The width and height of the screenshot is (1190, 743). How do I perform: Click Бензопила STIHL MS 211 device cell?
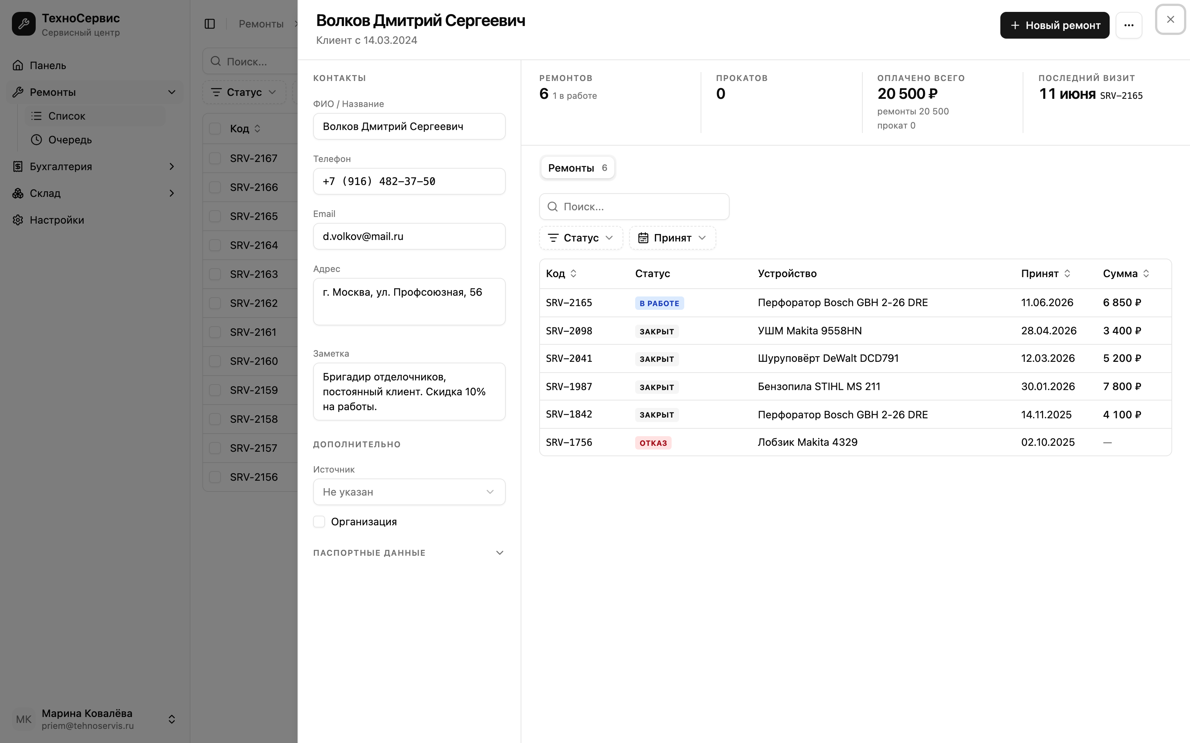point(819,386)
